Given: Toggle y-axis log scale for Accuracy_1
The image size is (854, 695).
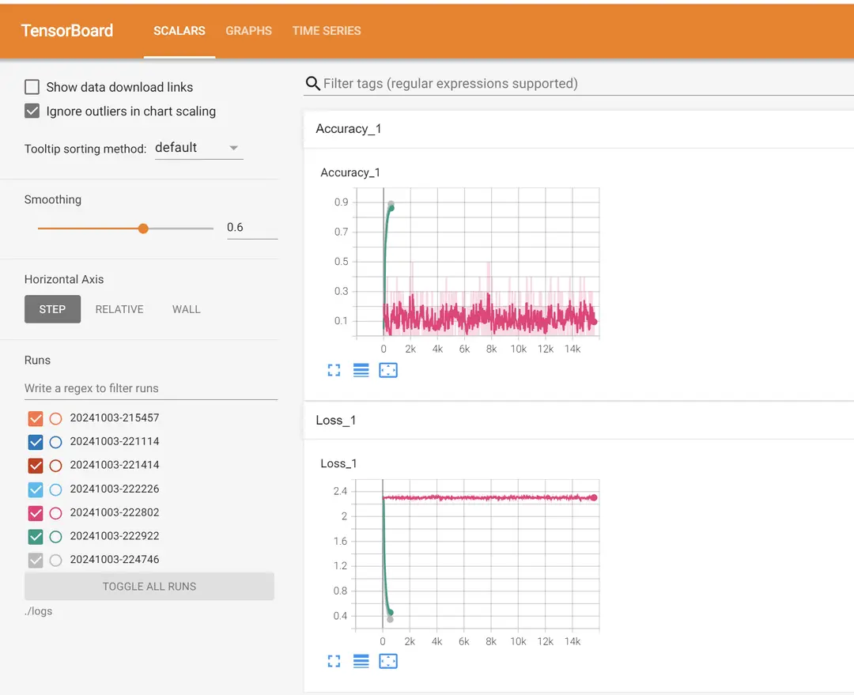Looking at the screenshot, I should coord(361,370).
